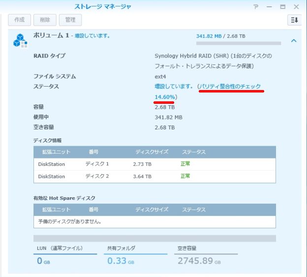The image size is (307, 277).
Task: Click DiskStation cell in ディスク 2 row
Action: pos(52,177)
